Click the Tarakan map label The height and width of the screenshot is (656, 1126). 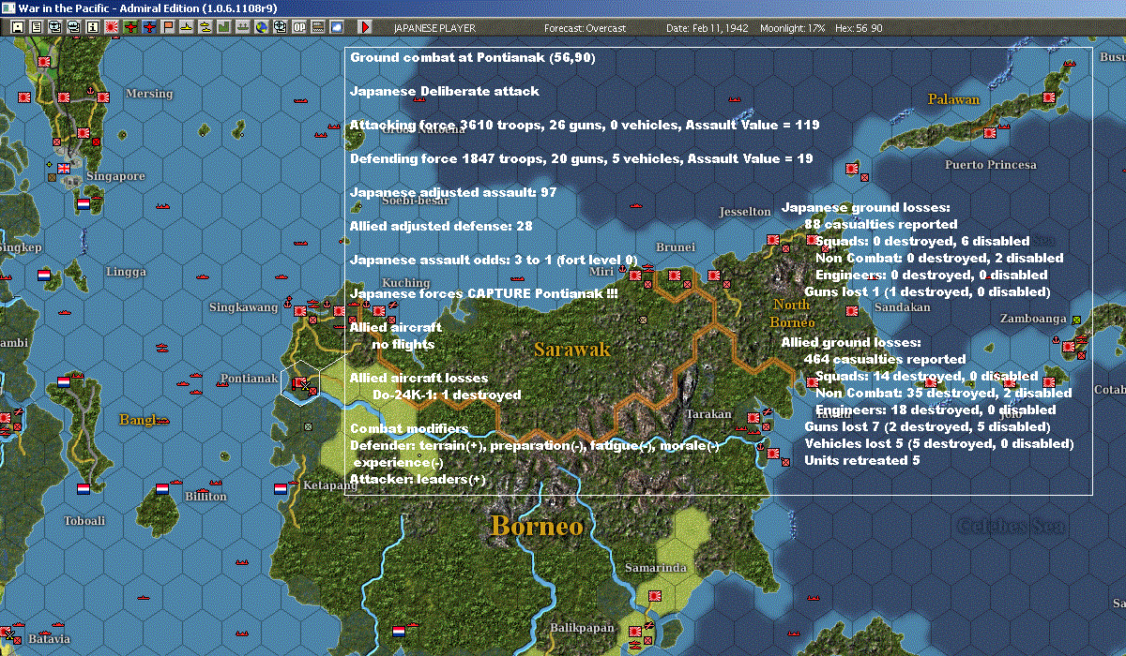coord(708,413)
